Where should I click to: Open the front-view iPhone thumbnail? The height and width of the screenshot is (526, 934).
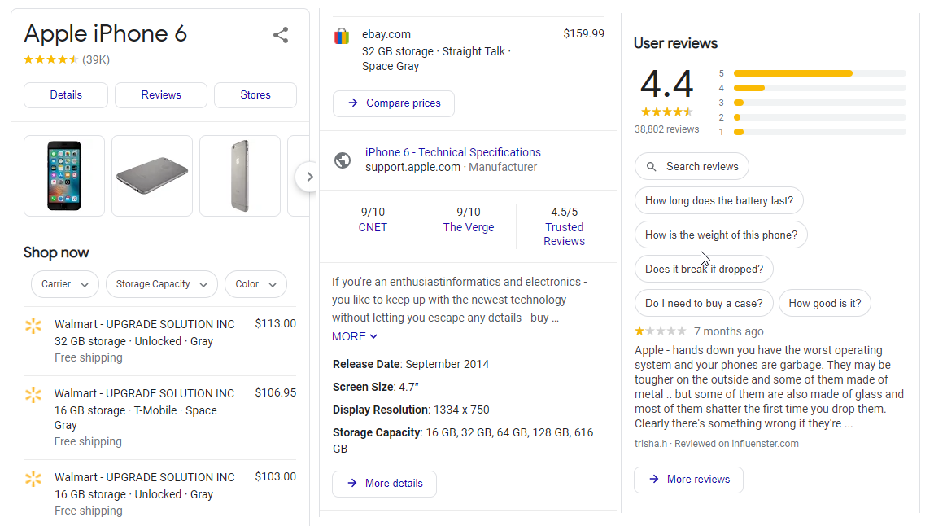coord(63,176)
